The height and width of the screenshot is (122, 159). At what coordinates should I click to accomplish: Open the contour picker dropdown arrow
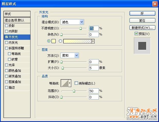(x=69, y=83)
